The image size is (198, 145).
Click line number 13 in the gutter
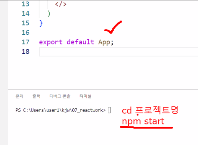tap(26, 4)
